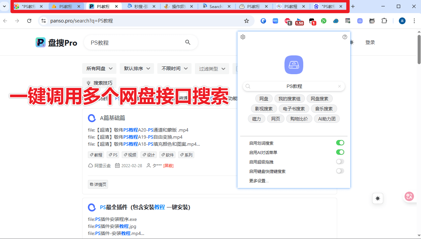Open the 所有网盘 dropdown
Screen dimensions: 421x239
[x=99, y=68]
